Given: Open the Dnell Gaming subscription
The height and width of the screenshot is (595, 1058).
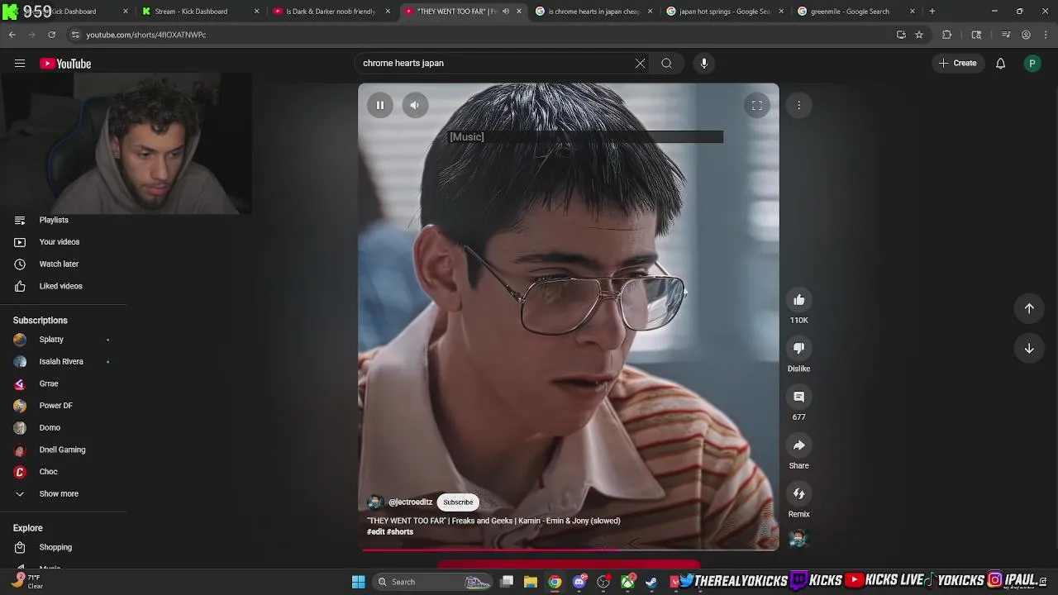Looking at the screenshot, I should point(64,450).
